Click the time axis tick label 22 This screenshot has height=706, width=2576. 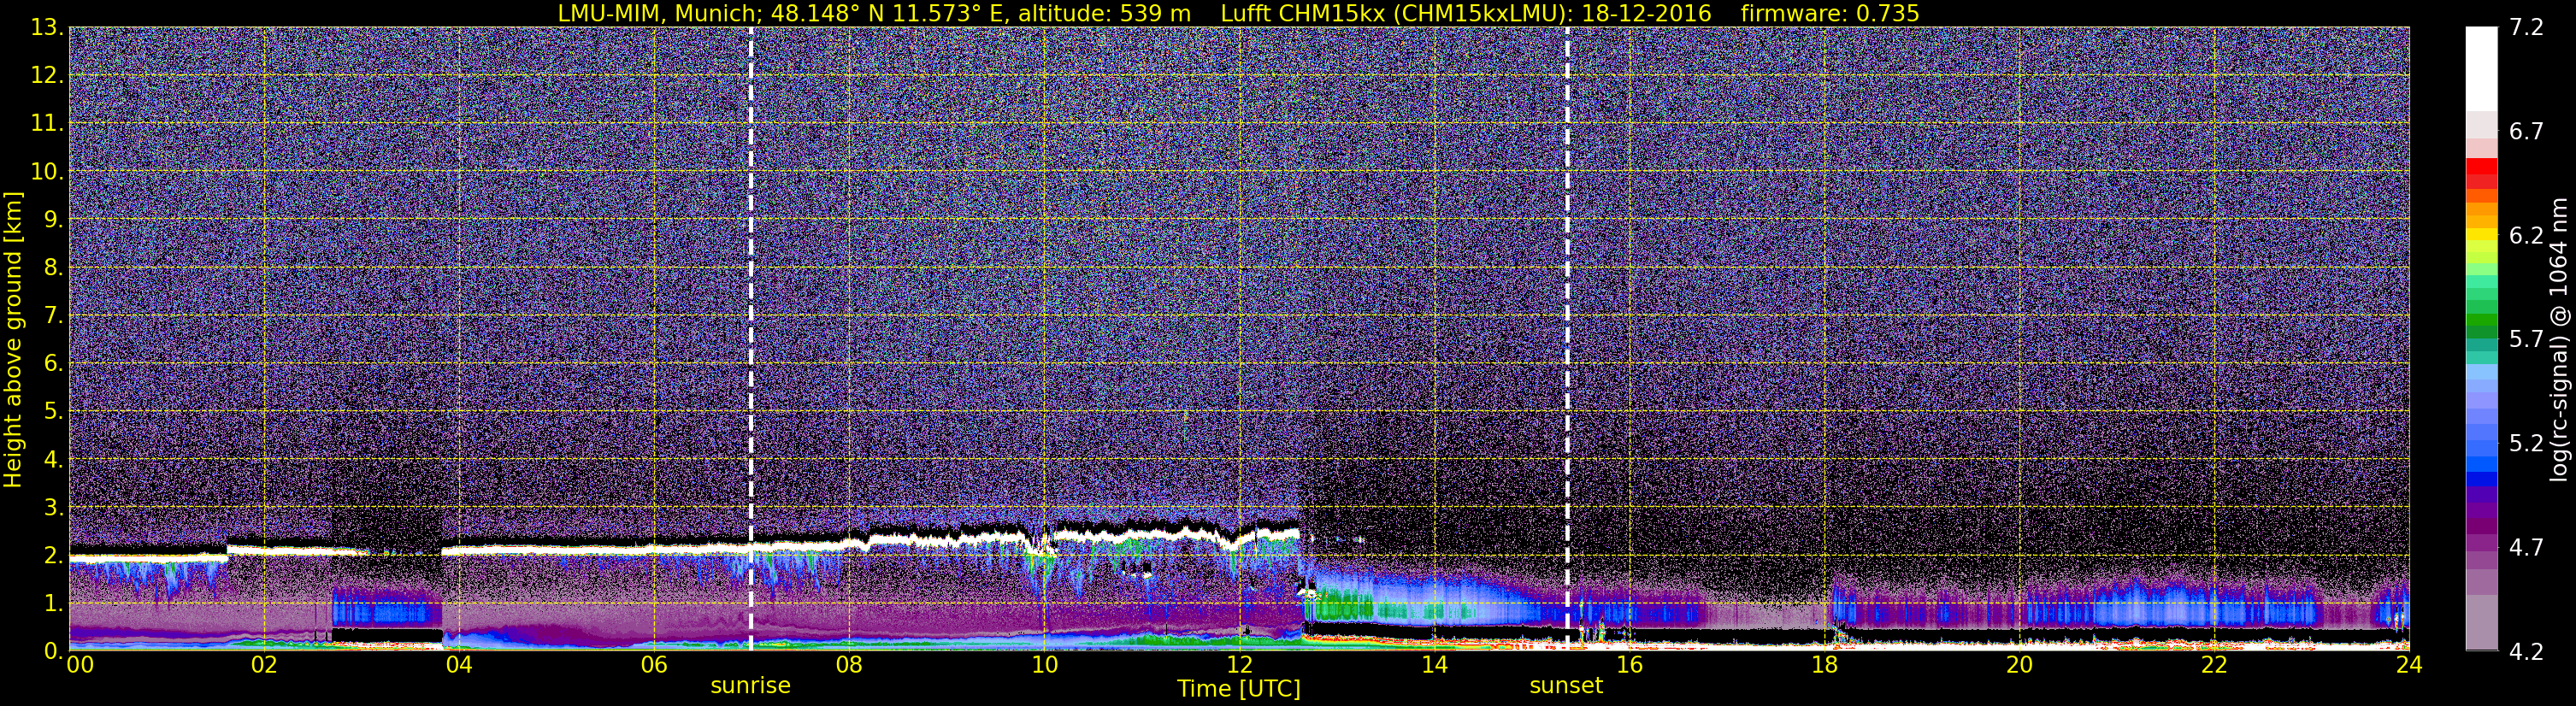point(2214,665)
